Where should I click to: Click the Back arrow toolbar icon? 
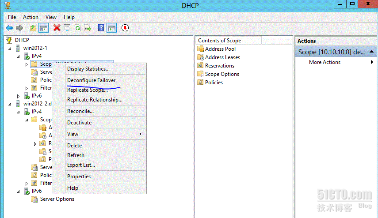pos(9,28)
